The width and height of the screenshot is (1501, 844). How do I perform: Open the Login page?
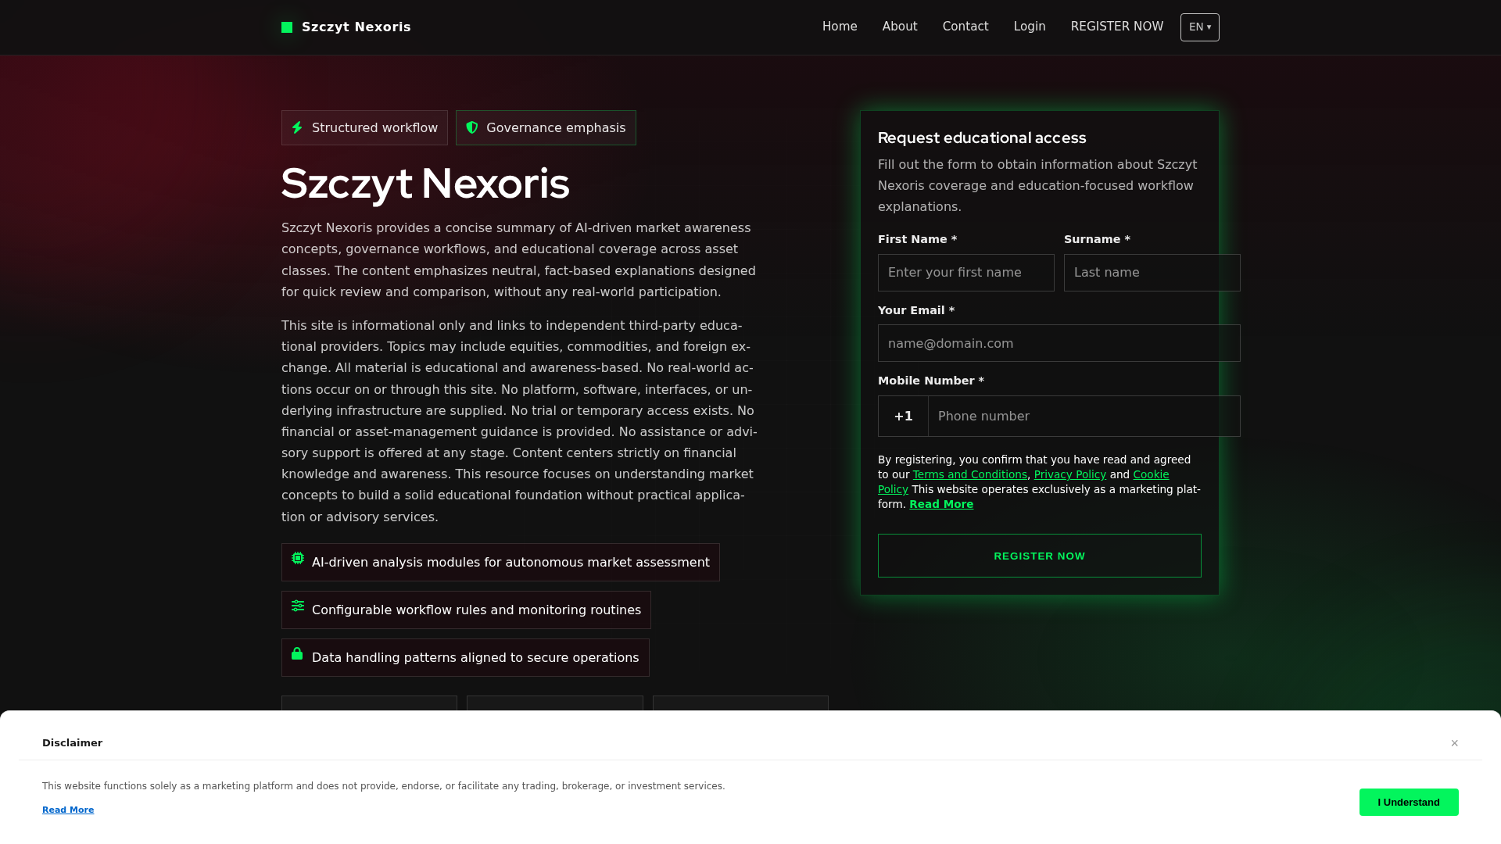pos(1030,27)
